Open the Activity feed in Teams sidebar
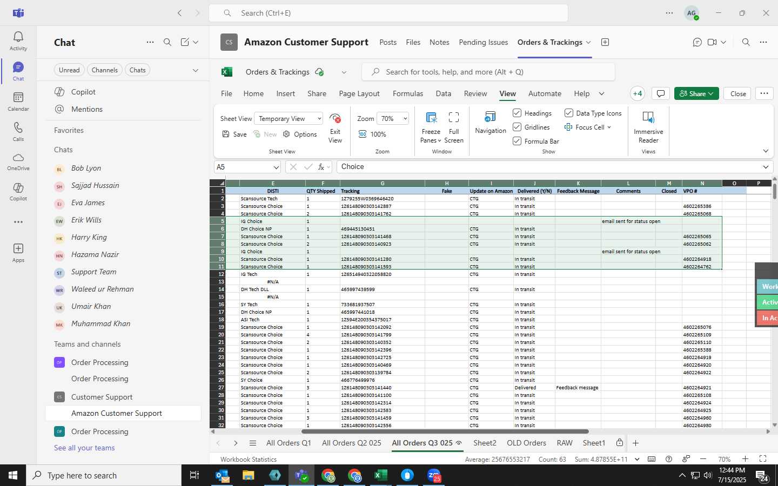Viewport: 778px width, 486px height. coord(18,41)
